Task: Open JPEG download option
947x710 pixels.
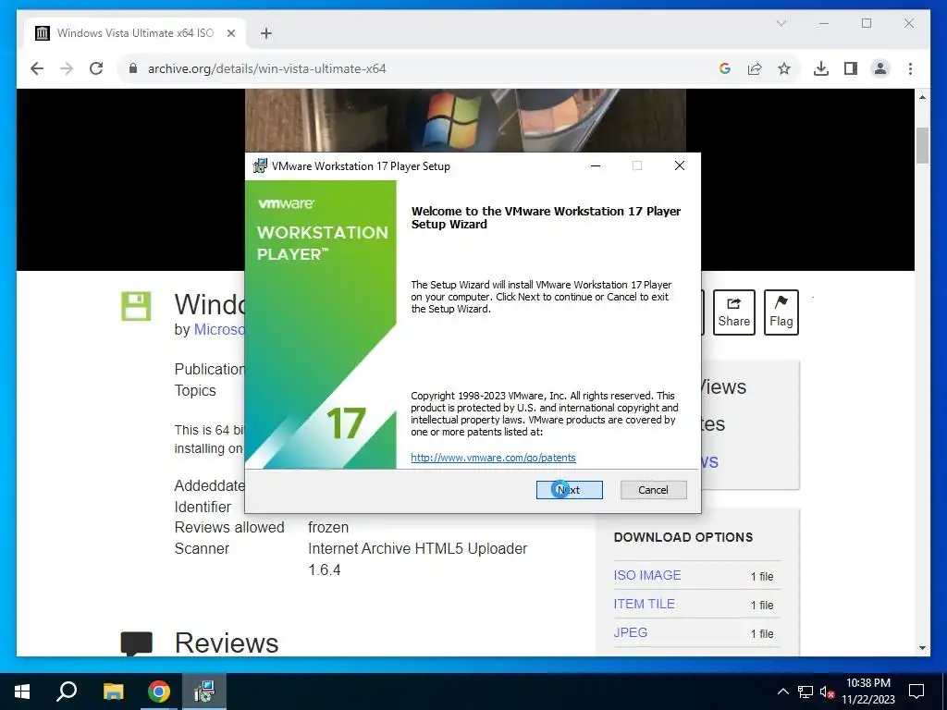Action: pos(631,632)
